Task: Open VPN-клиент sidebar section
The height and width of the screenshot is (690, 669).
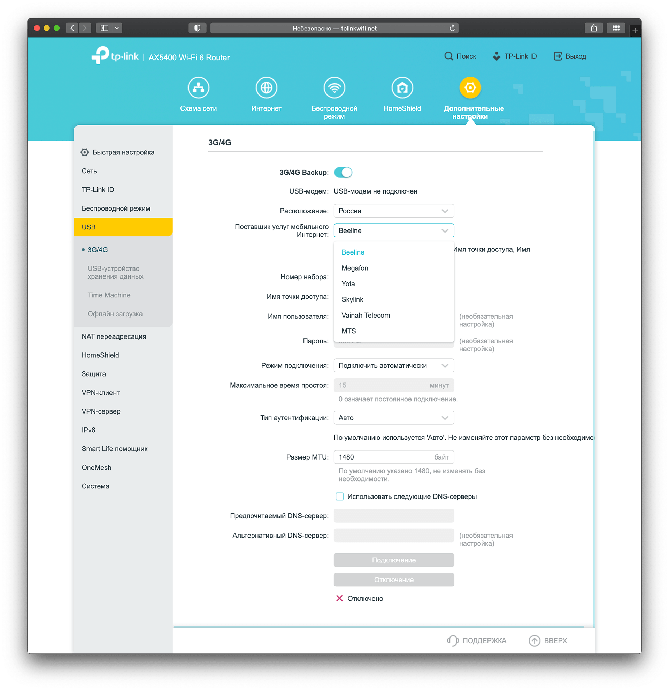Action: (123, 393)
